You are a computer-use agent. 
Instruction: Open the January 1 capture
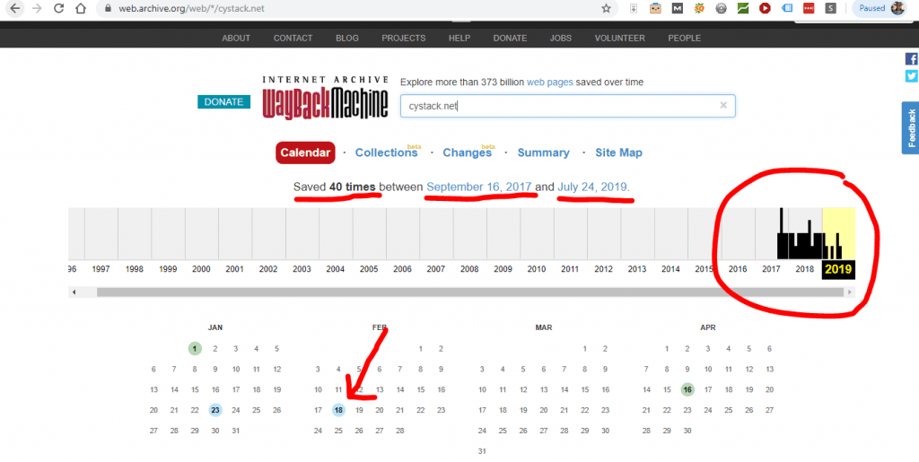tap(195, 349)
